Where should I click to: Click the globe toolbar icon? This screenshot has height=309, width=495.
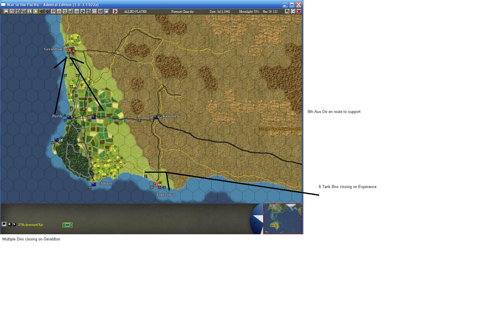coord(83,11)
